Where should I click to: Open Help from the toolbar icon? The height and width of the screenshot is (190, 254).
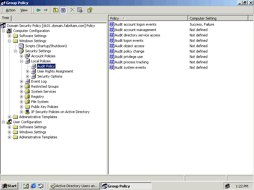coord(90,10)
